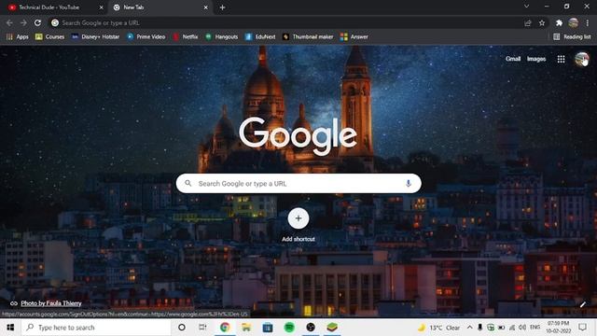Image resolution: width=597 pixels, height=336 pixels.
Task: Open the Chrome profile avatar in toolbar
Action: tap(574, 22)
